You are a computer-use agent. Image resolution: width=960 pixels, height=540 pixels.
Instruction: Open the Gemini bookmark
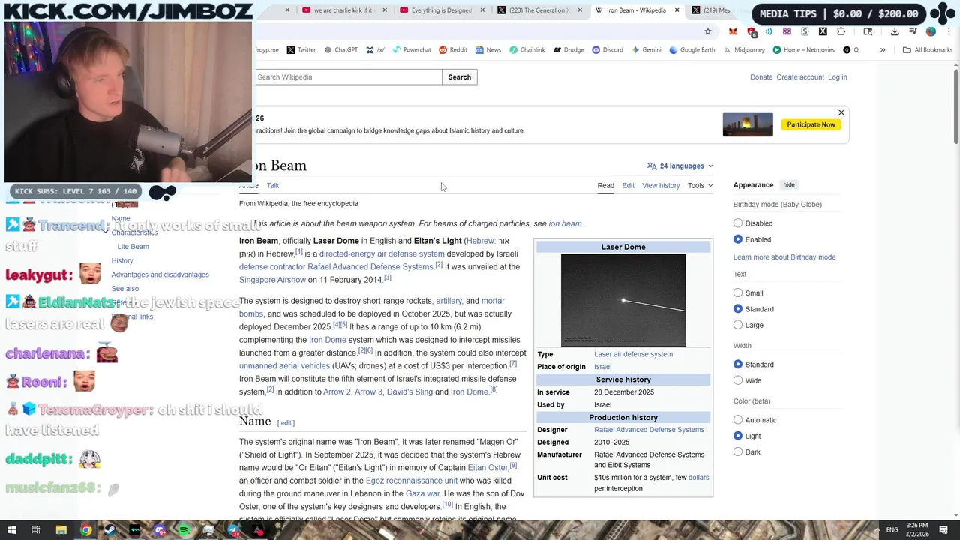click(646, 50)
